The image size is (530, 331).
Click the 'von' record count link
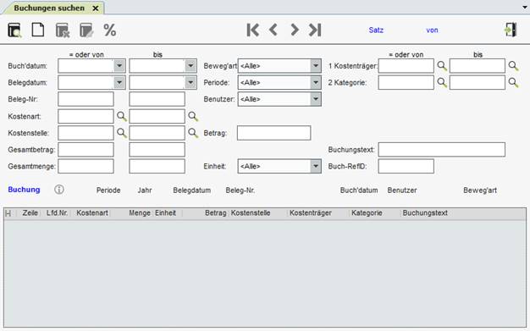click(x=432, y=30)
